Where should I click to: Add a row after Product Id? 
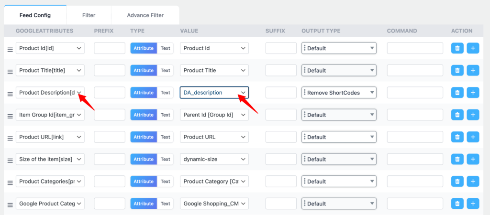pos(473,48)
